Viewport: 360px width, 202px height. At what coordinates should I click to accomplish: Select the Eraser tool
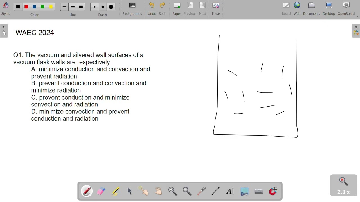[x=101, y=191]
